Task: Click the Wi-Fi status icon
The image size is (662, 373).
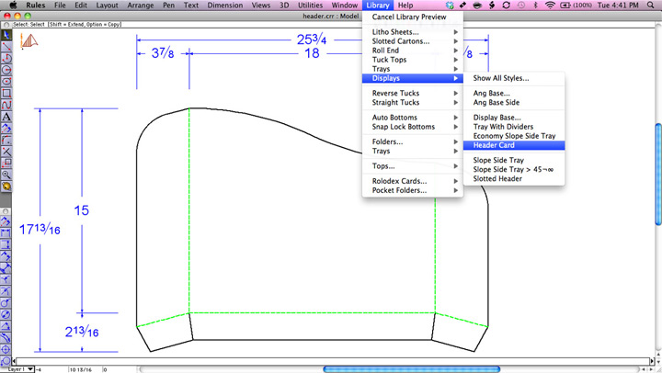Action: tap(550, 6)
